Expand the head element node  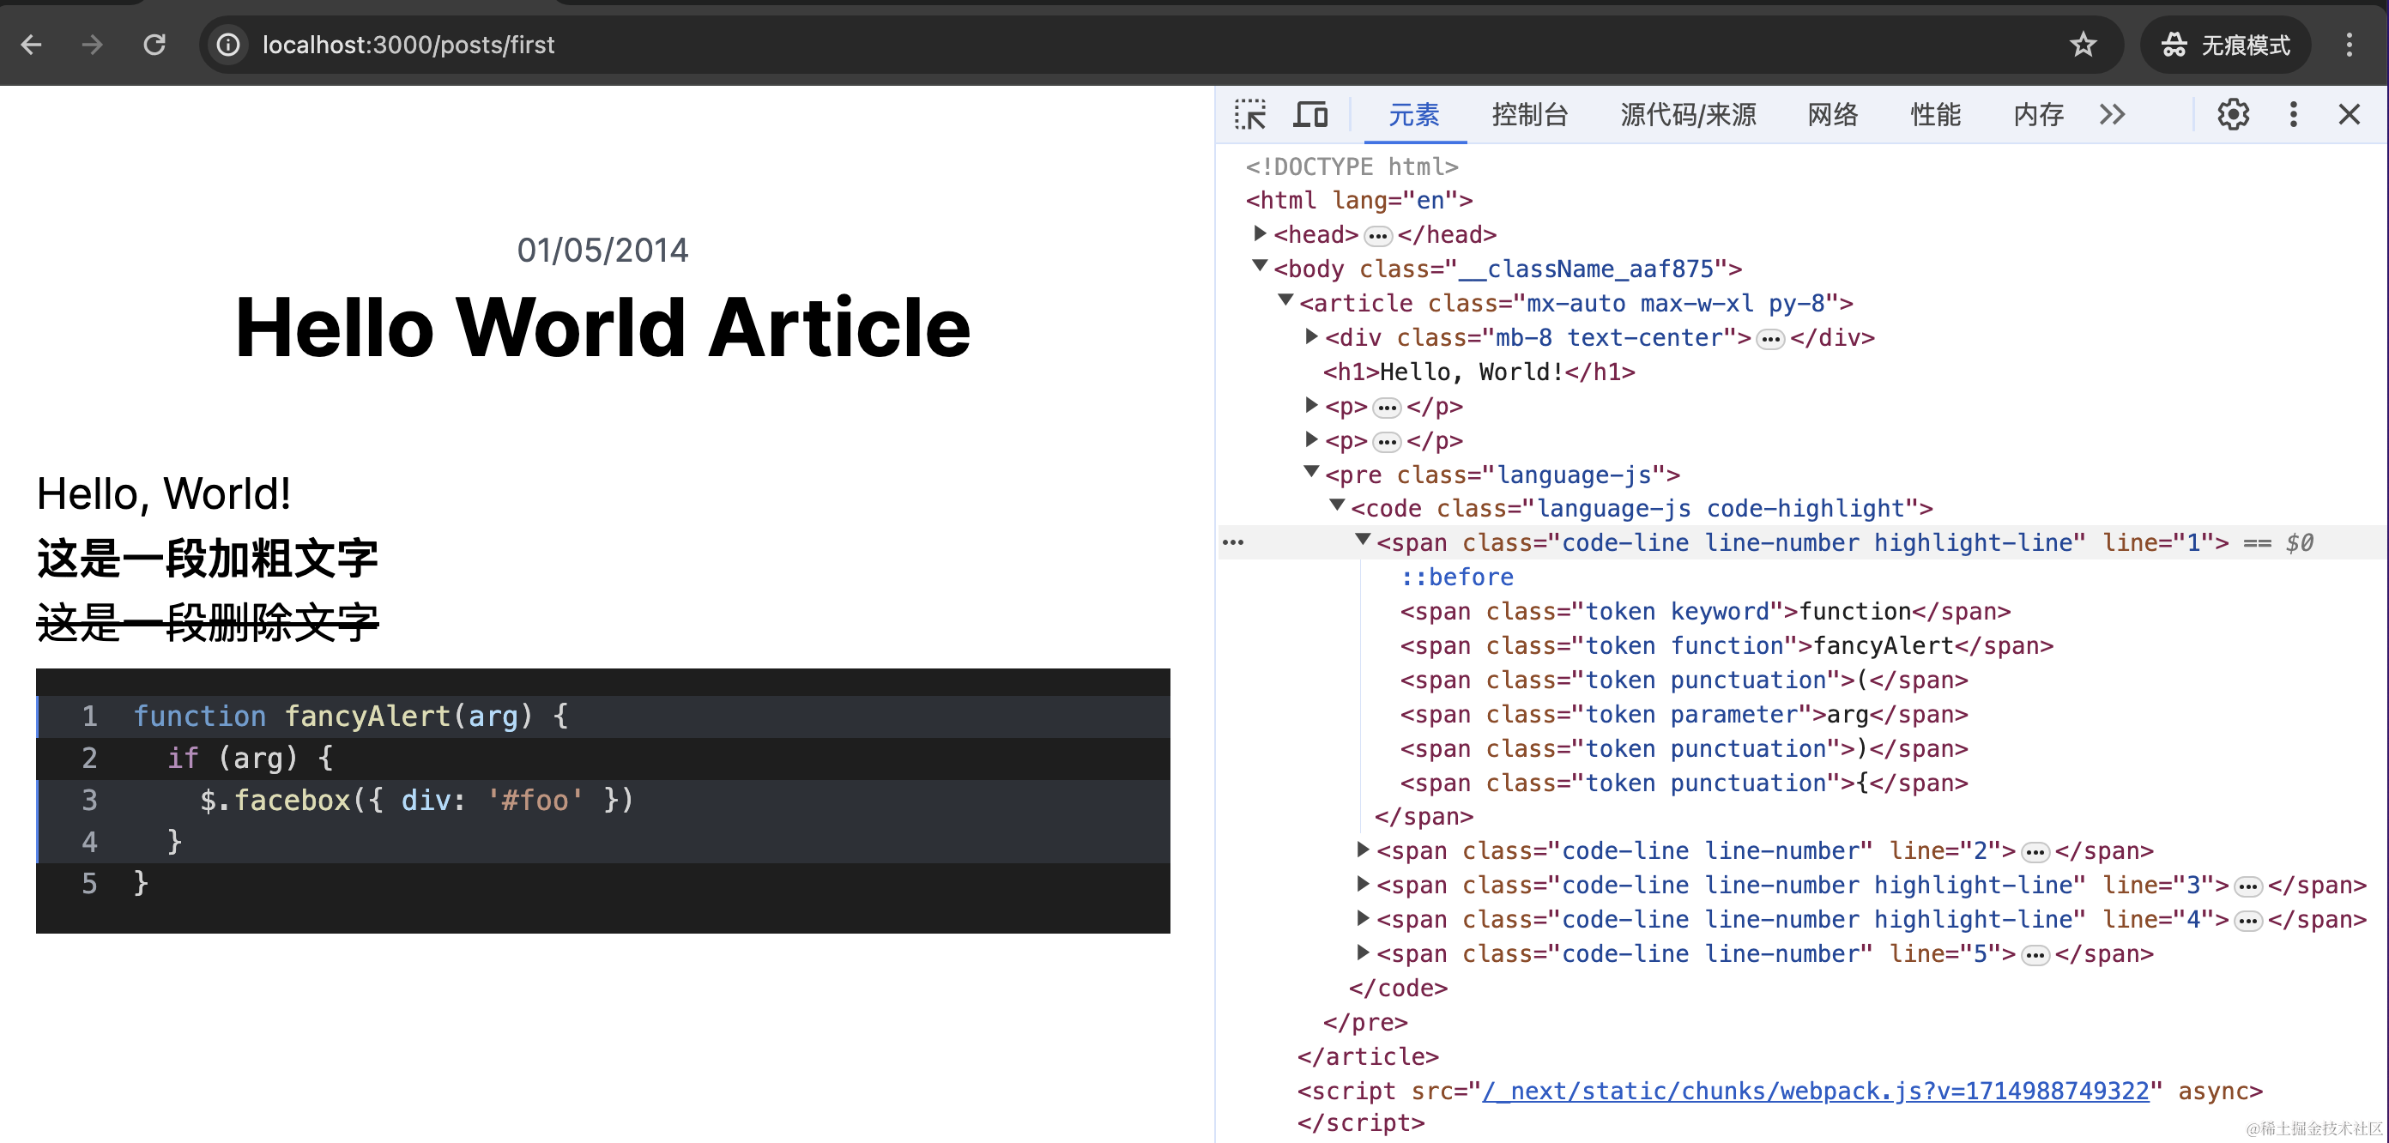click(x=1260, y=233)
